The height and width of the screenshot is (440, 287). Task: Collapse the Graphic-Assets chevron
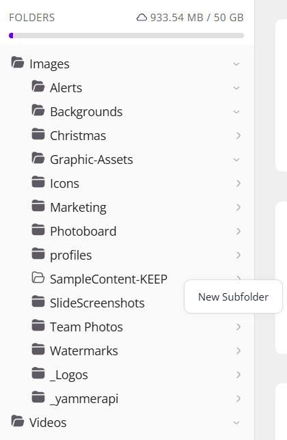pyautogui.click(x=236, y=160)
